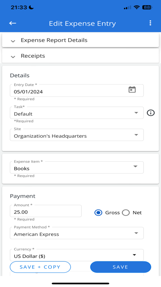Edit the Amount field showing 25.00

pyautogui.click(x=46, y=211)
